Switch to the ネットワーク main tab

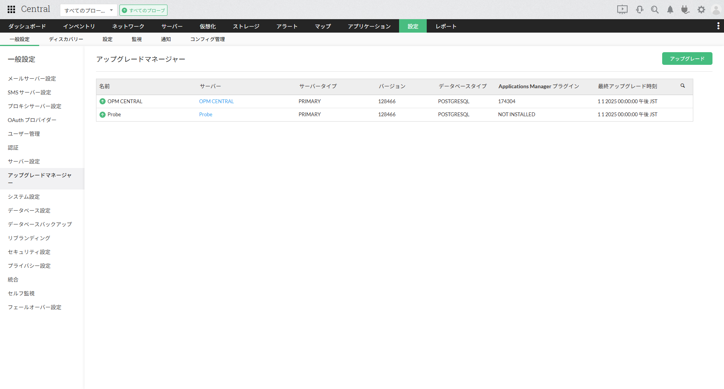pos(128,26)
